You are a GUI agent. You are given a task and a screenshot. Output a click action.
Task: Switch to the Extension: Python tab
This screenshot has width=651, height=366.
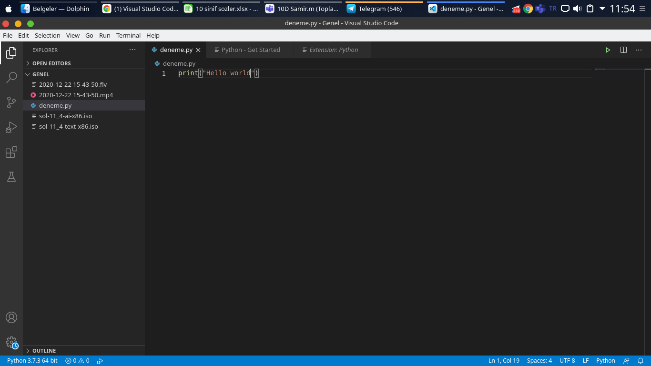point(333,50)
